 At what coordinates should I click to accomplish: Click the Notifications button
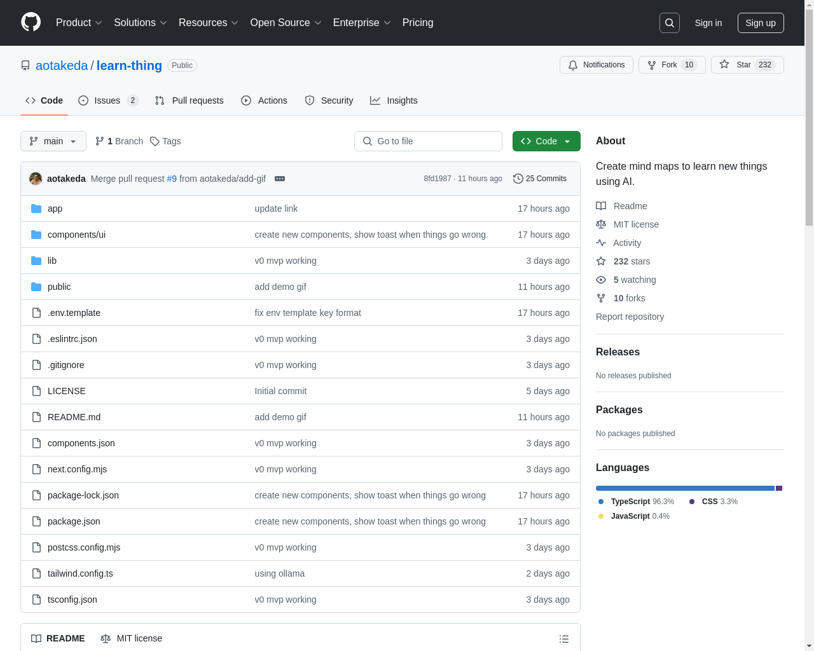597,65
